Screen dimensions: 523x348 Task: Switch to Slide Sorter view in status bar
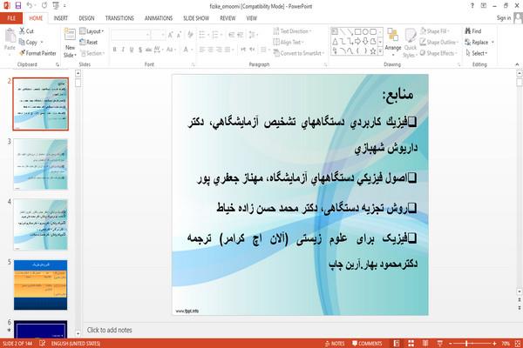(x=411, y=344)
